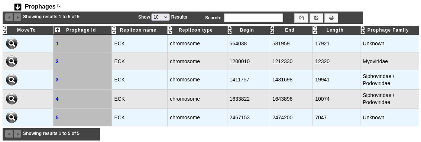Move to prophage 4 with magnifier icon
The image size is (421, 142).
click(x=12, y=99)
